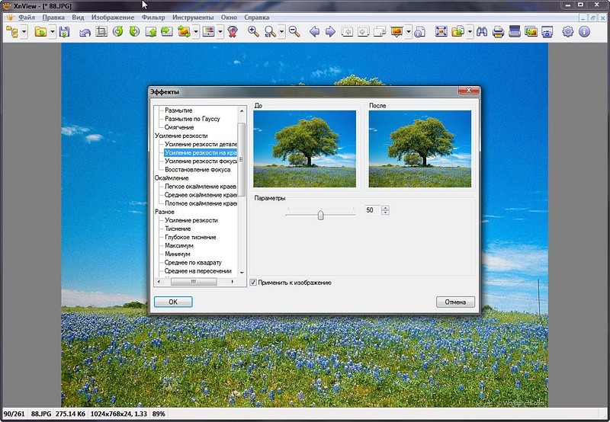Increase parameter value using spinner up arrow
Viewport: 610px width, 422px height.
point(386,207)
